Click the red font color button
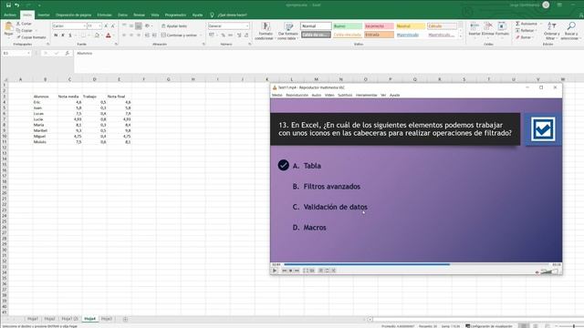Image resolution: width=584 pixels, height=328 pixels. pos(109,36)
